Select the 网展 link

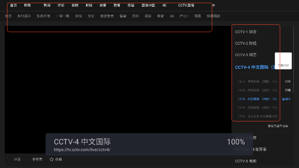197,16
